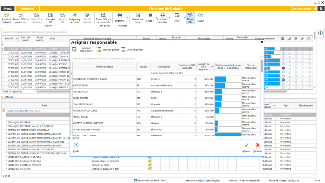Viewport: 325px width, 183px height.
Task: Switch to the Submenú tab
Action: [x=28, y=9]
